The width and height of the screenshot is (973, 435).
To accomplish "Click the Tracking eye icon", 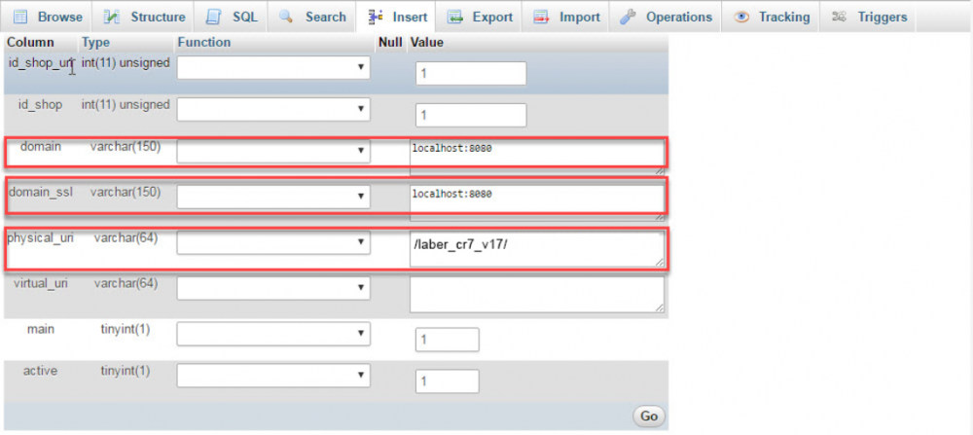I will [740, 17].
